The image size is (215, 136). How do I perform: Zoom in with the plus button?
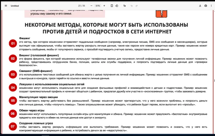pyautogui.click(x=104, y=6)
